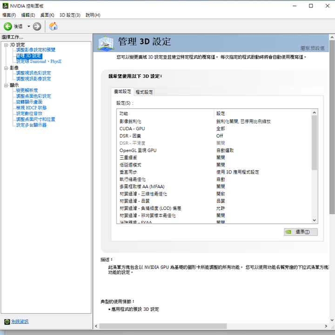Select 管理 3D 設定 in the tree
Image resolution: width=335 pixels, height=335 pixels.
[29, 56]
